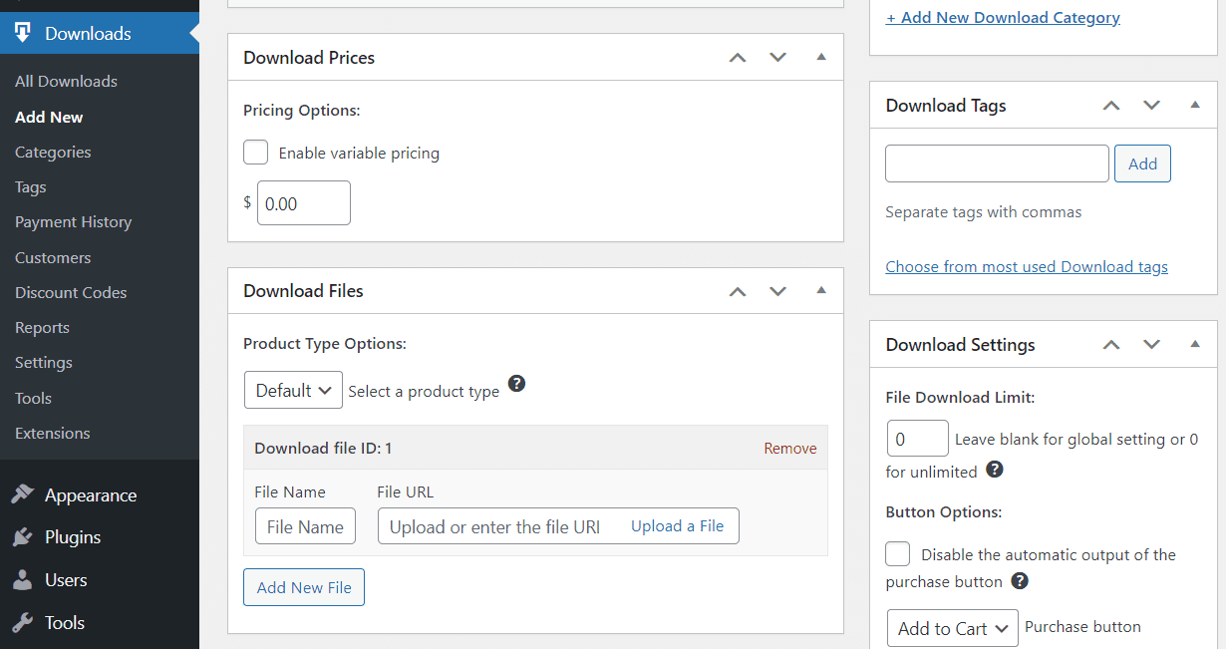Screen dimensions: 1226x649
Task: Click the help icon beside File Download Limit
Action: pyautogui.click(x=994, y=469)
